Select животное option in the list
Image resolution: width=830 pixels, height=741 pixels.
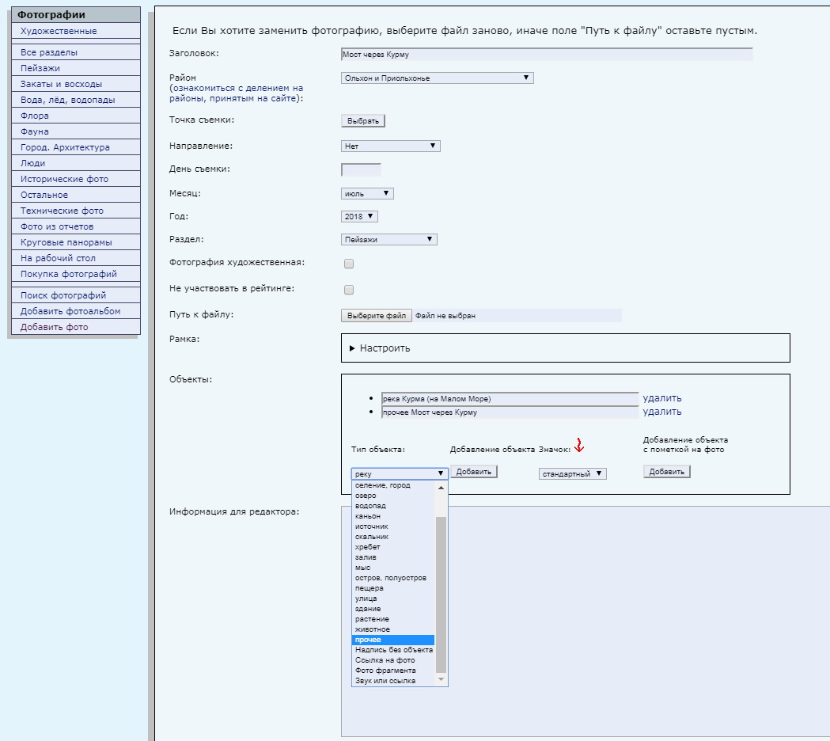(393, 629)
